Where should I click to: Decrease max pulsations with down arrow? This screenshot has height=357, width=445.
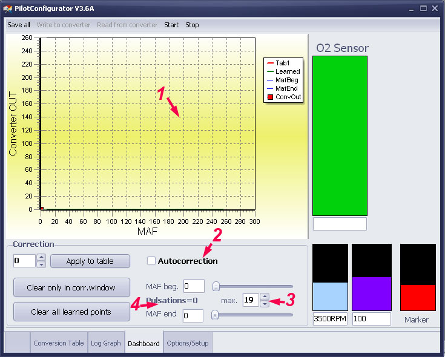(x=265, y=304)
